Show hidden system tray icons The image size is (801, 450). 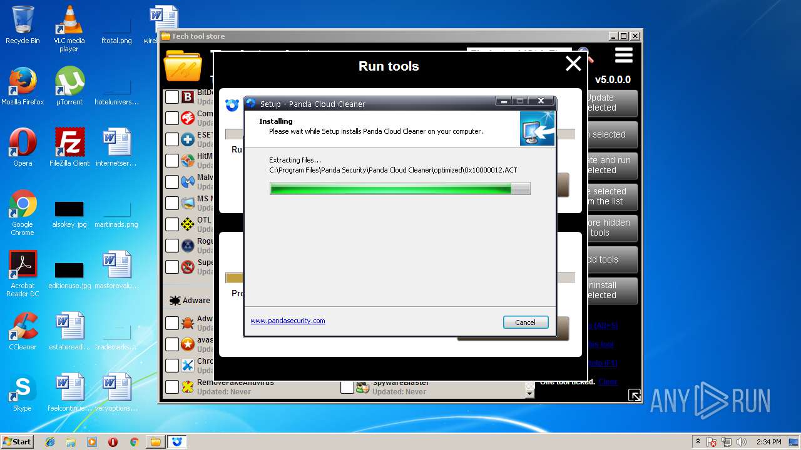(x=698, y=441)
